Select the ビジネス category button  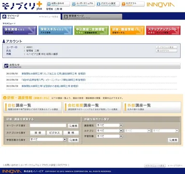[54, 133]
